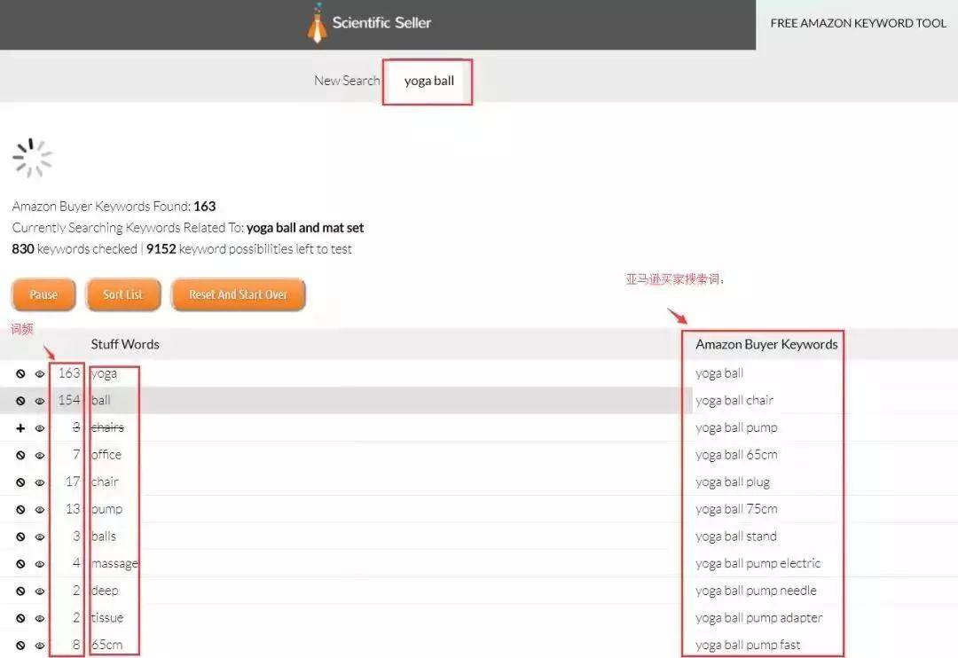Select the 'yoga ball' search tab

[429, 81]
